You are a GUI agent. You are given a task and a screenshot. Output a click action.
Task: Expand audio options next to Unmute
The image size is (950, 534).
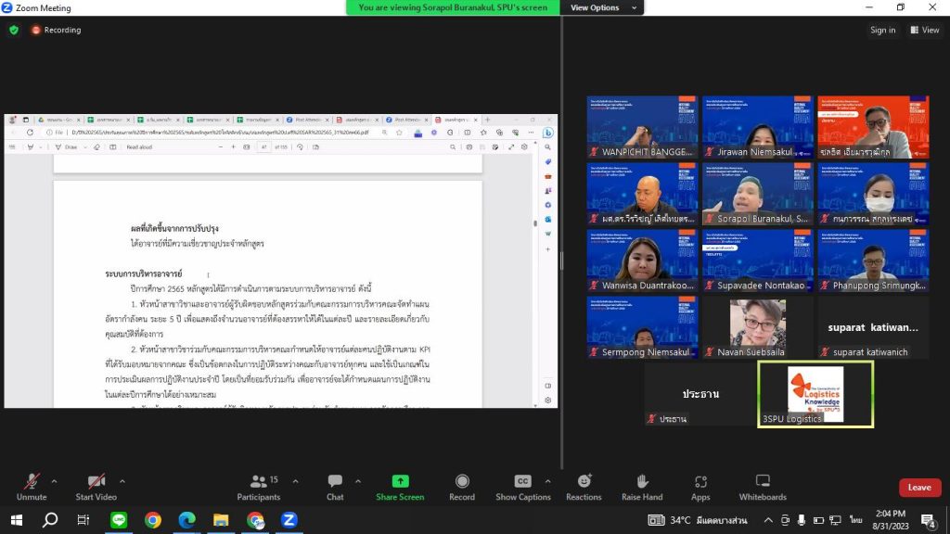[x=54, y=481]
